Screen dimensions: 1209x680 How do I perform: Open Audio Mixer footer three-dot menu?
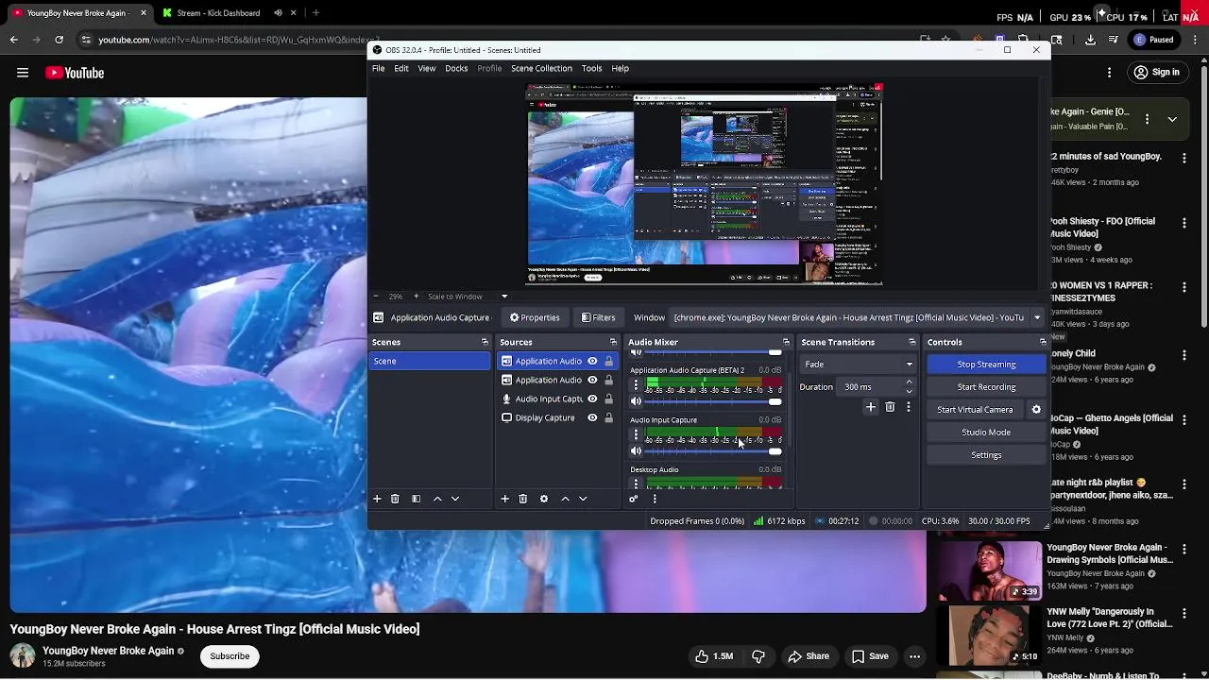click(x=654, y=499)
